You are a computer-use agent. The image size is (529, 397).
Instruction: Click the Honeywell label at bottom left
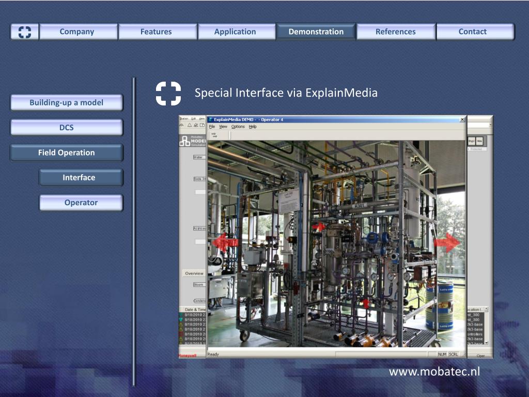pyautogui.click(x=188, y=356)
